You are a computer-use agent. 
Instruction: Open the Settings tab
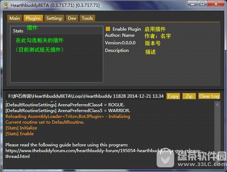55,18
